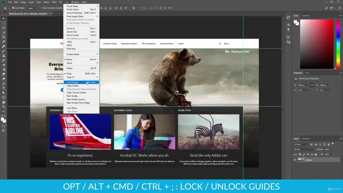The image size is (343, 193).
Task: Pick a color in the Color panel field
Action: coord(317,44)
